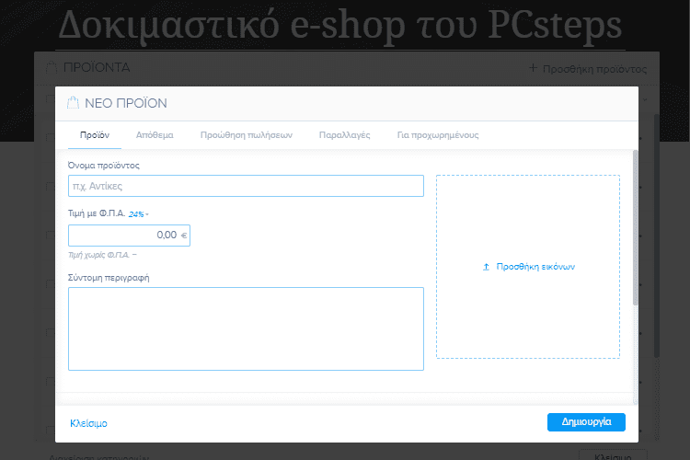The height and width of the screenshot is (460, 690).
Task: Switch to the Προϊόν tab
Action: pos(95,135)
